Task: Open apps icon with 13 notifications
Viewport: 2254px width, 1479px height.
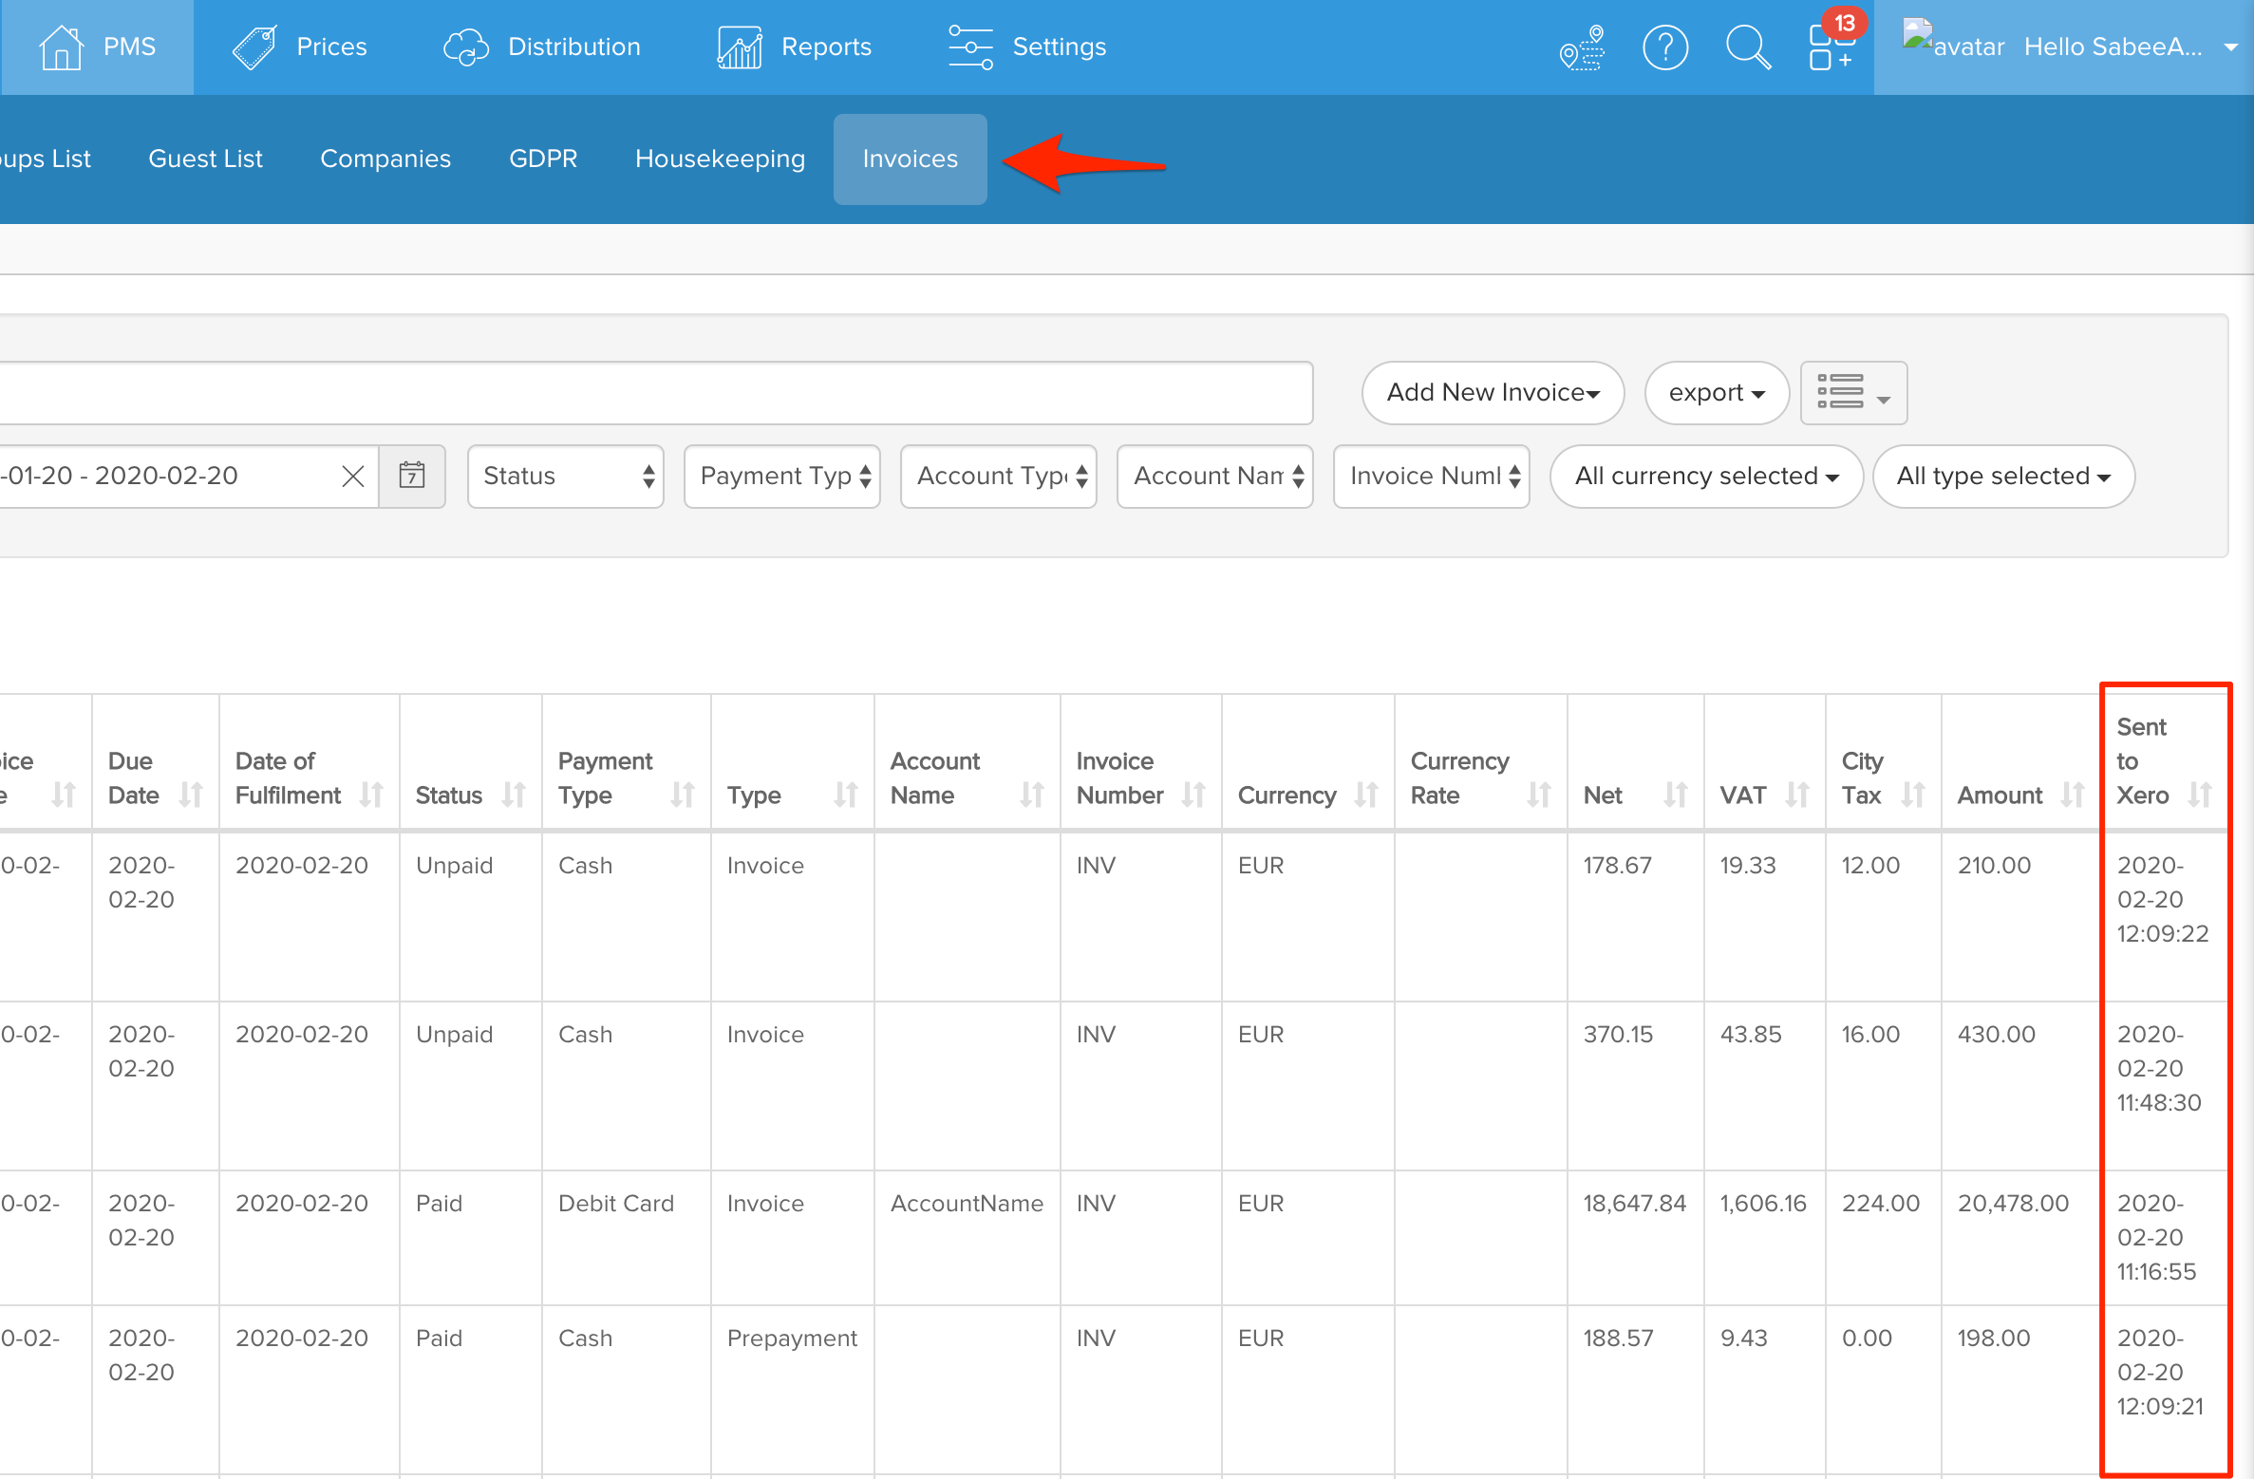Action: [1830, 47]
